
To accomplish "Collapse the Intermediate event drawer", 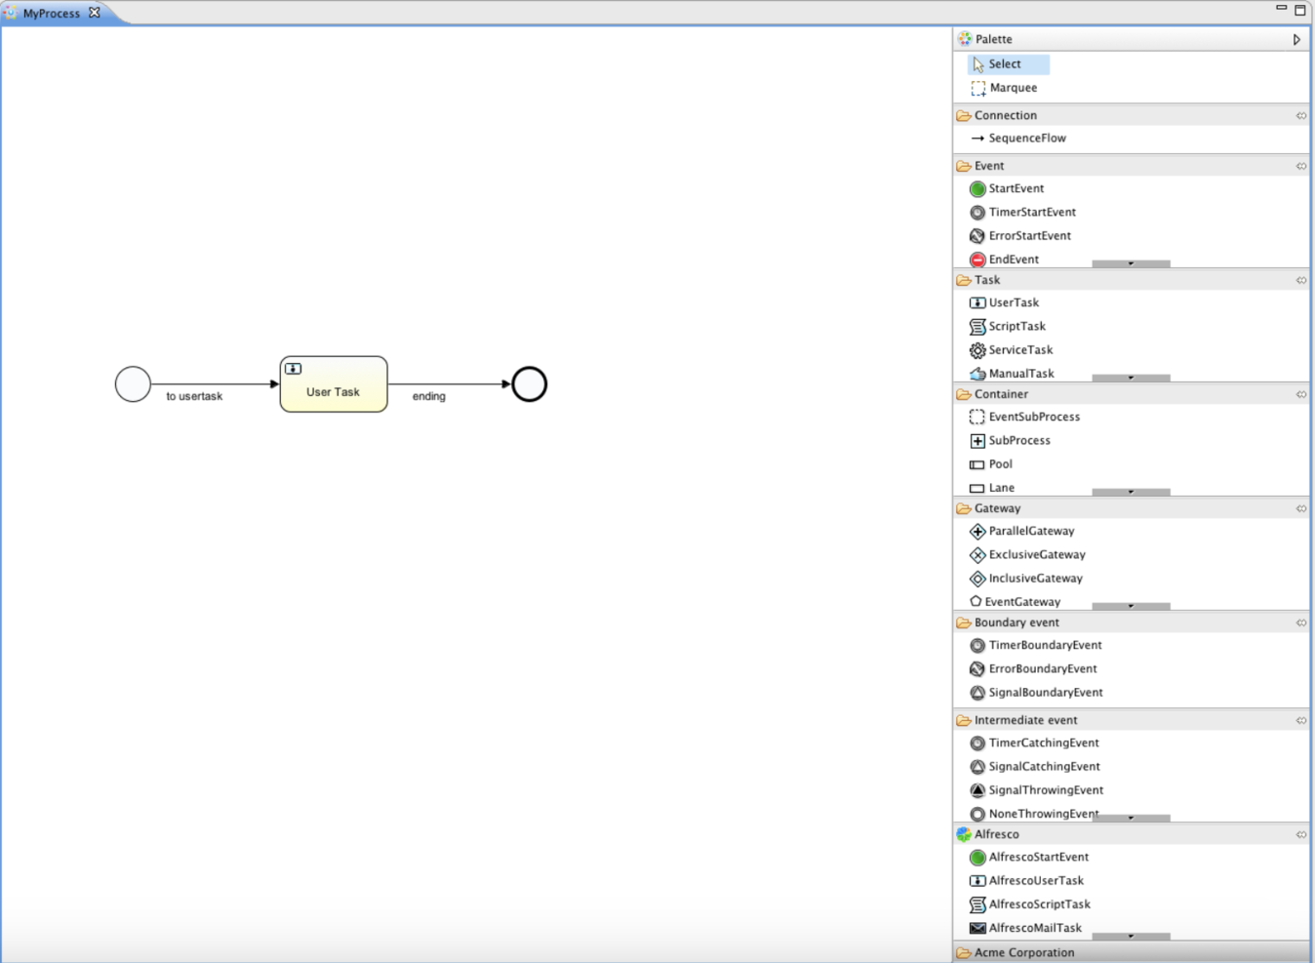I will pos(1025,720).
